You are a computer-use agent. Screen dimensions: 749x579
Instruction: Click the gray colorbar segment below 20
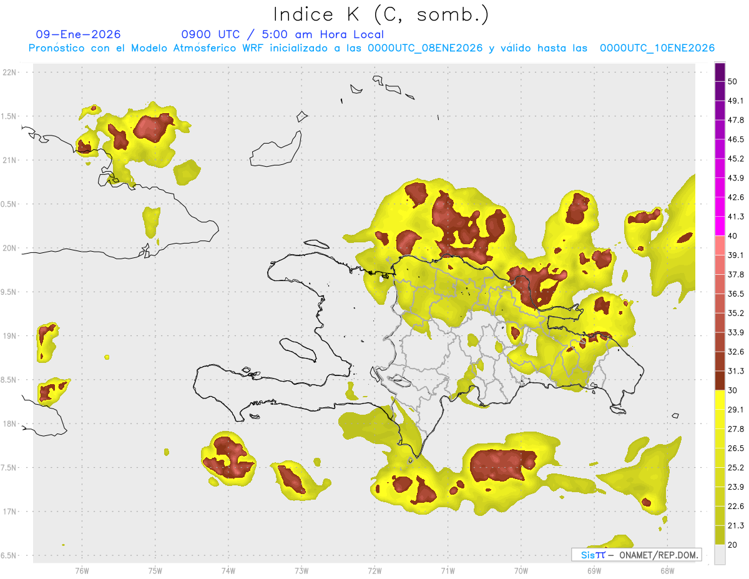click(720, 555)
